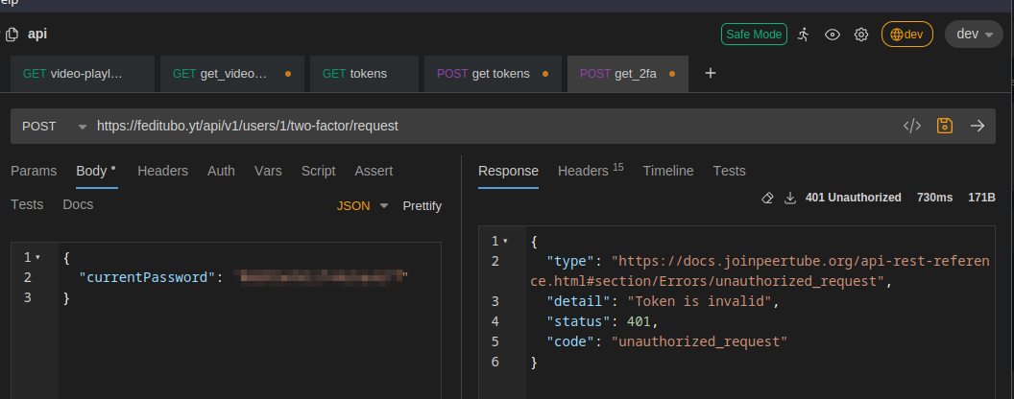This screenshot has width=1014, height=399.
Task: Click the 730ms response time
Action: 934,198
